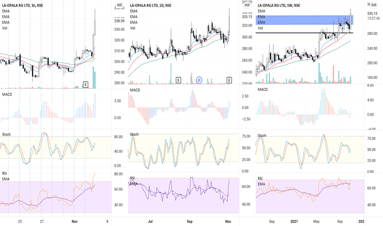The height and width of the screenshot is (226, 383).
Task: Select EMA label under RSI on 1W chart
Action: click(x=261, y=184)
